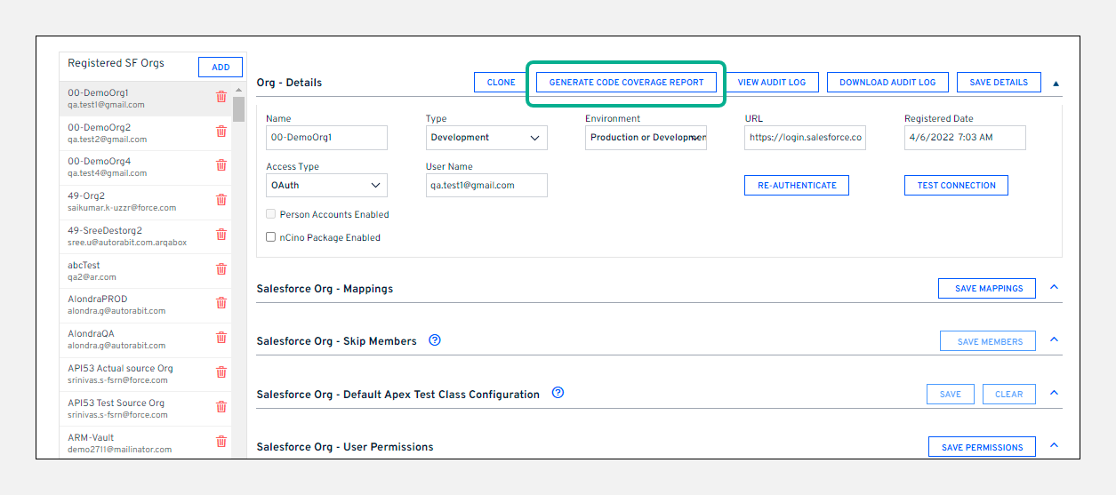The width and height of the screenshot is (1116, 495).
Task: Click Generate Code Coverage Report button
Action: [626, 83]
